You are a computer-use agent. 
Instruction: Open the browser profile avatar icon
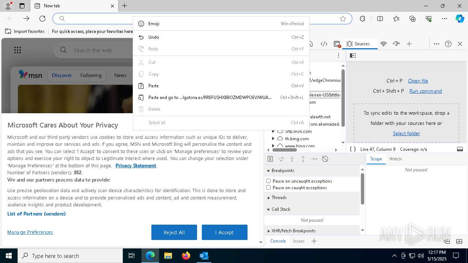[8, 6]
